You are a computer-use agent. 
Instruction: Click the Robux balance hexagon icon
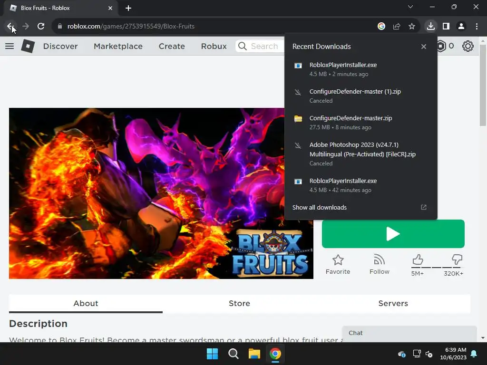click(x=441, y=46)
